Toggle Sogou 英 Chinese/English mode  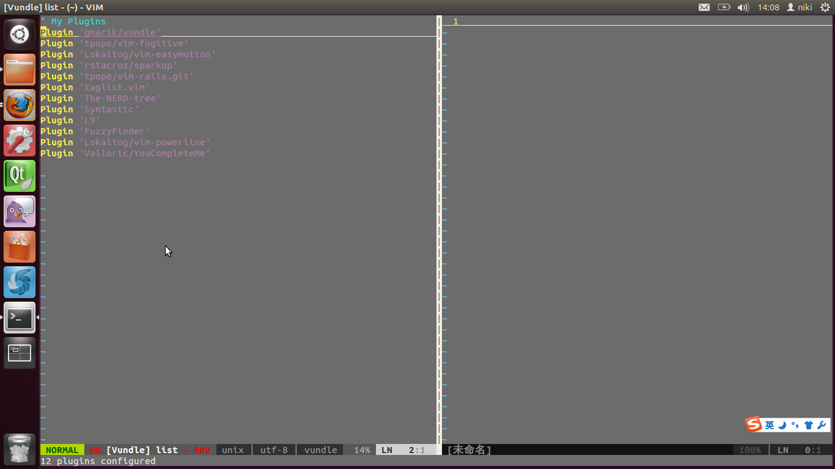[770, 425]
